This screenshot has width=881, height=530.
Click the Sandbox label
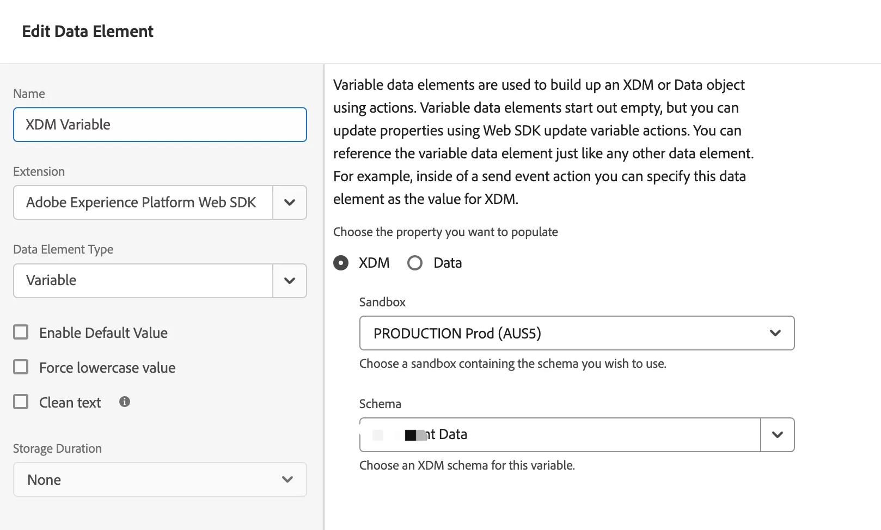[x=382, y=302]
